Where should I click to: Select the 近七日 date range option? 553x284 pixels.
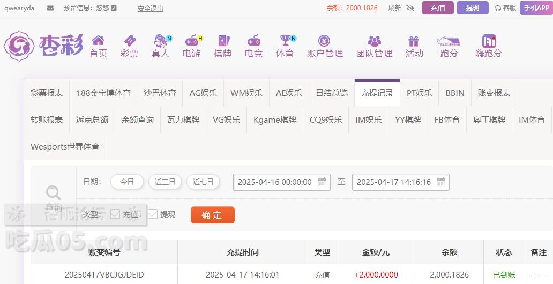click(x=203, y=182)
